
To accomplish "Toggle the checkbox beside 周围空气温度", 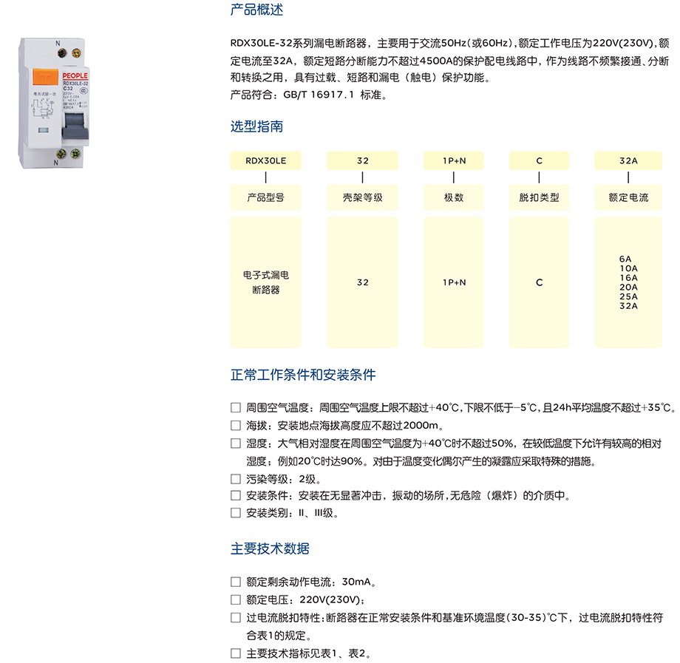I will (236, 407).
